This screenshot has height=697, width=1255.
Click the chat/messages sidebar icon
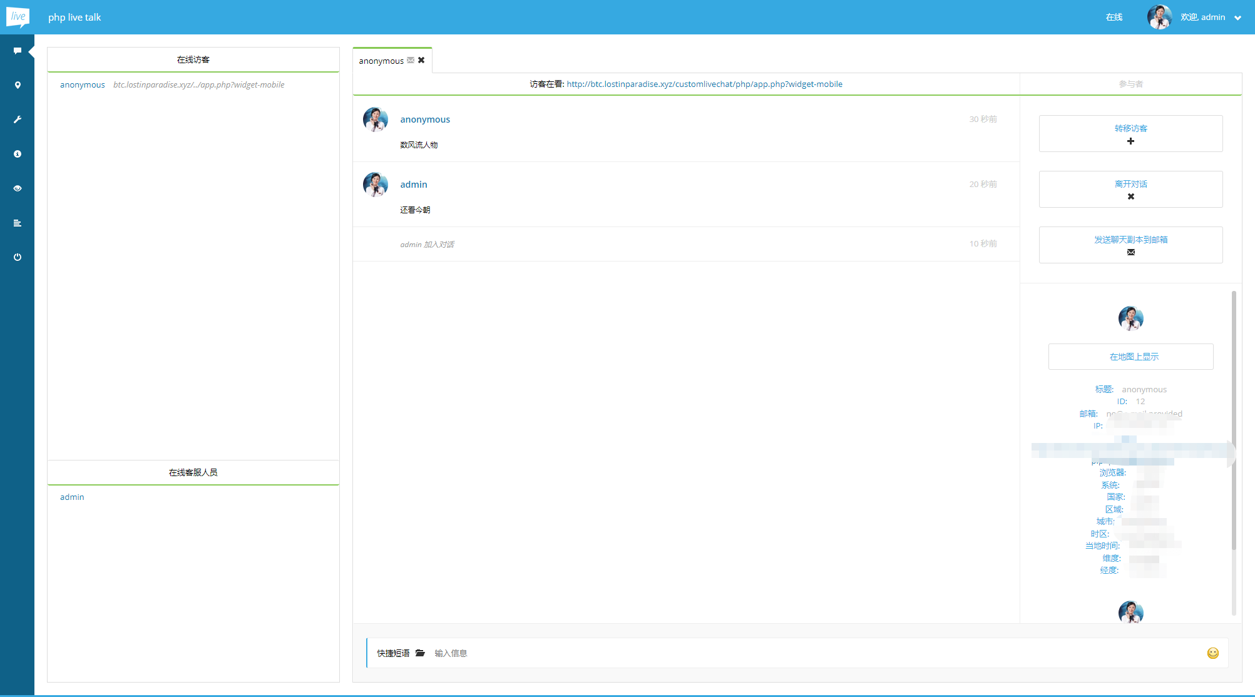(x=17, y=50)
